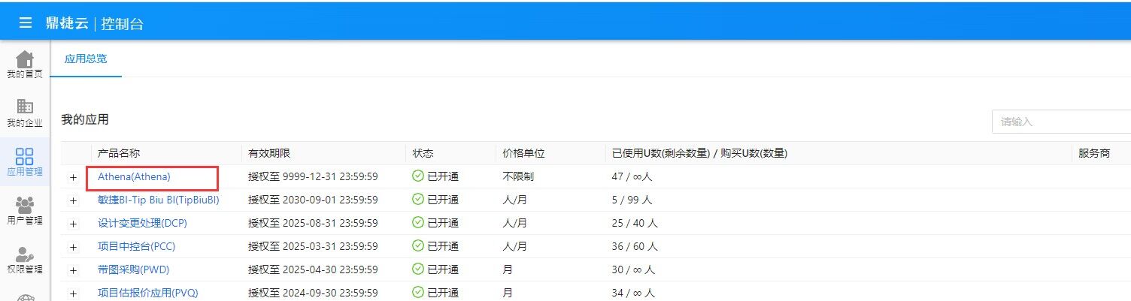Image resolution: width=1131 pixels, height=301 pixels.
Task: Open 权限管理 sidebar icon
Action: [x=25, y=253]
